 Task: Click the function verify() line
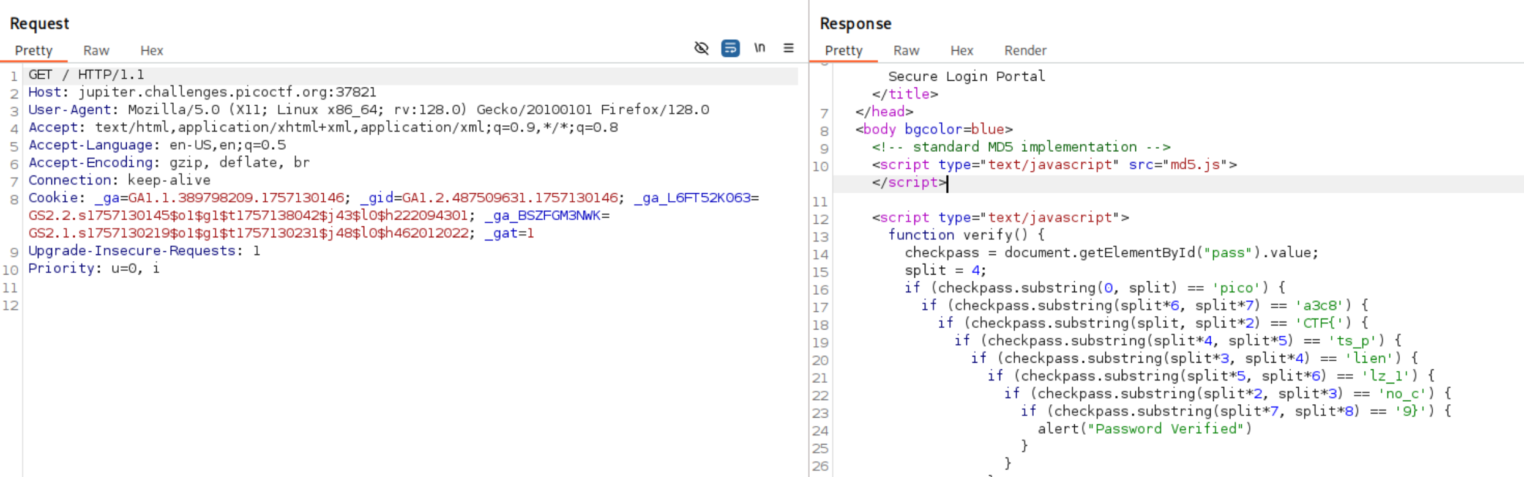[x=966, y=235]
